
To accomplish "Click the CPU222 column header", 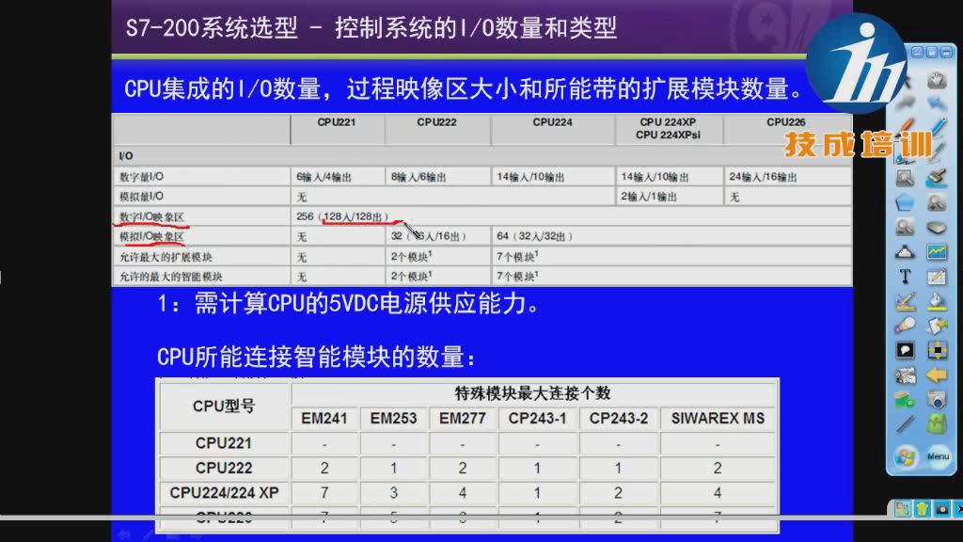I will pyautogui.click(x=436, y=122).
